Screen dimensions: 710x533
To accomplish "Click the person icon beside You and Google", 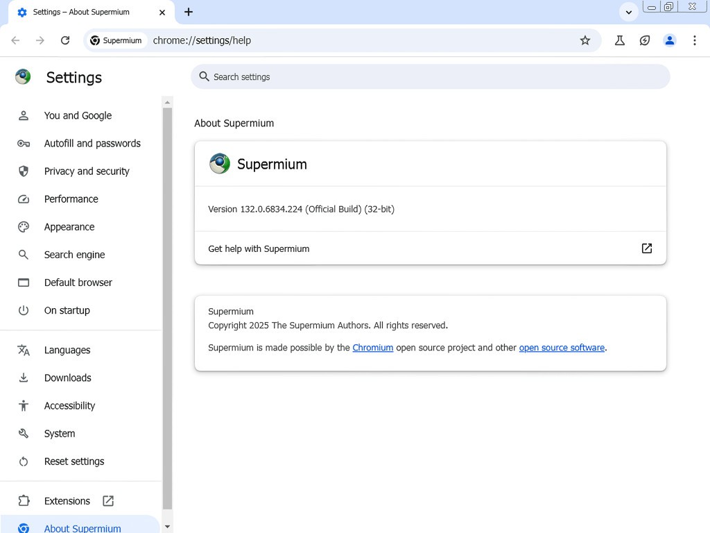I will click(24, 116).
